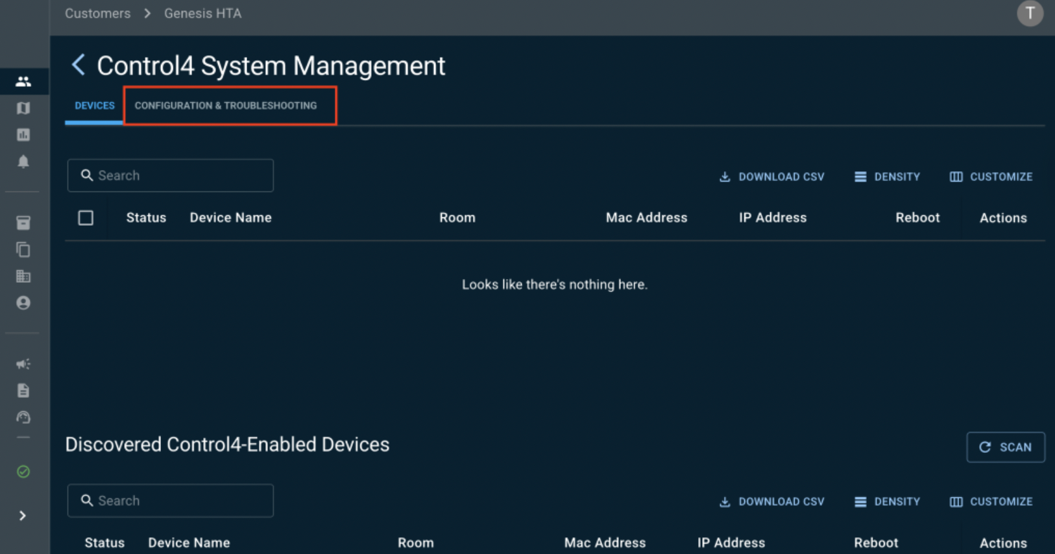This screenshot has height=554, width=1055.
Task: Change Density of the top devices table
Action: (887, 177)
